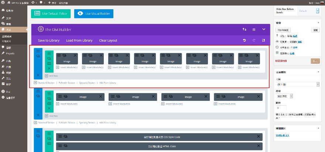
Task: Collapse the Divi Builder panel with chevron
Action: pyautogui.click(x=264, y=29)
